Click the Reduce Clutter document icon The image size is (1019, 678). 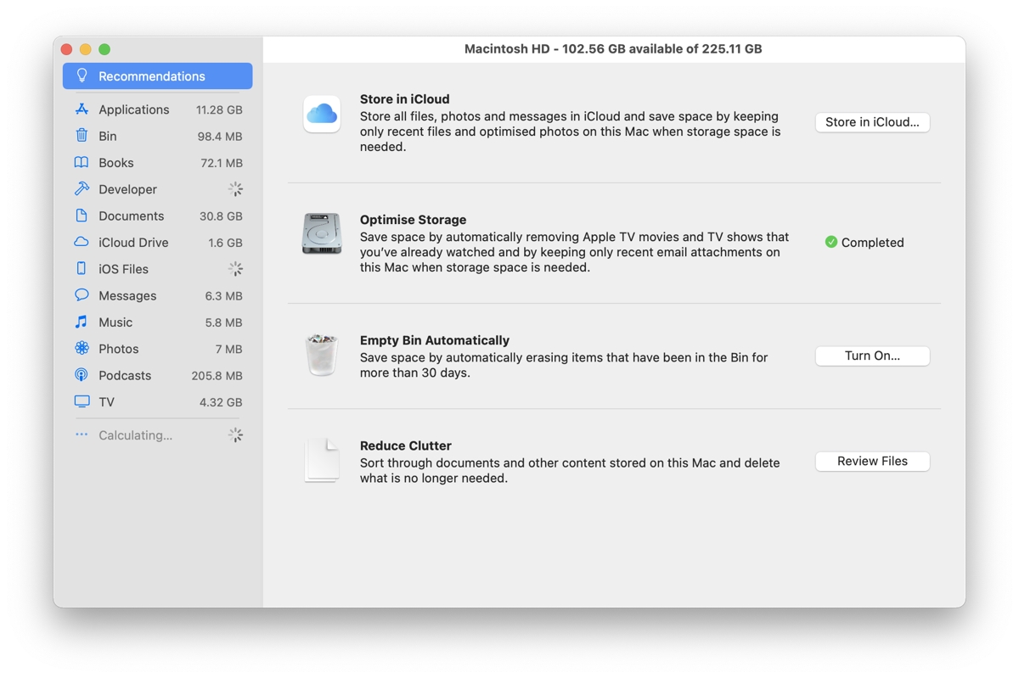[x=322, y=460]
